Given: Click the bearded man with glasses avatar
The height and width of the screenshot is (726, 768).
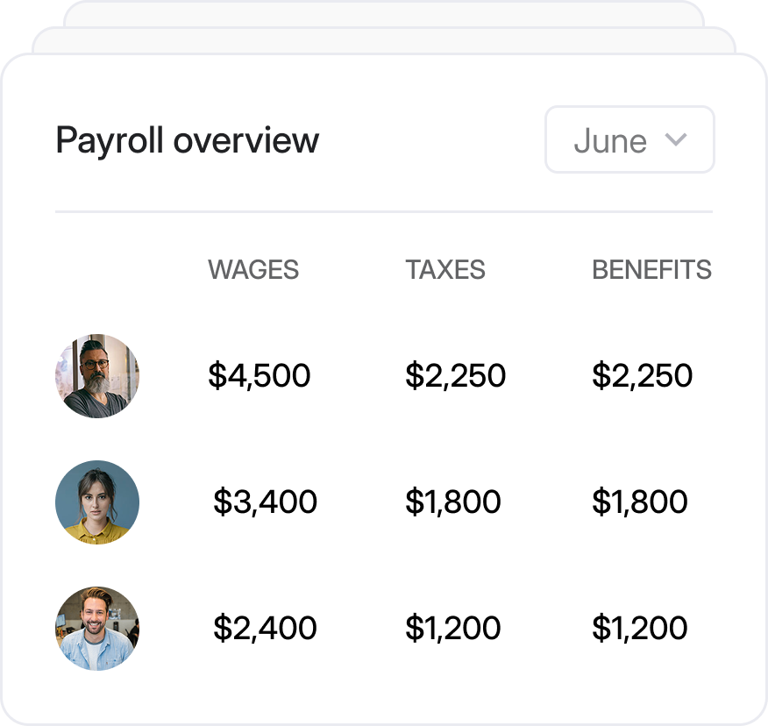Looking at the screenshot, I should tap(97, 376).
